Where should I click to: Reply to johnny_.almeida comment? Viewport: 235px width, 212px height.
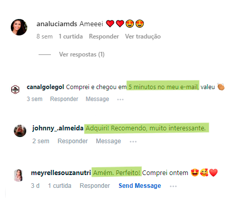(73, 141)
